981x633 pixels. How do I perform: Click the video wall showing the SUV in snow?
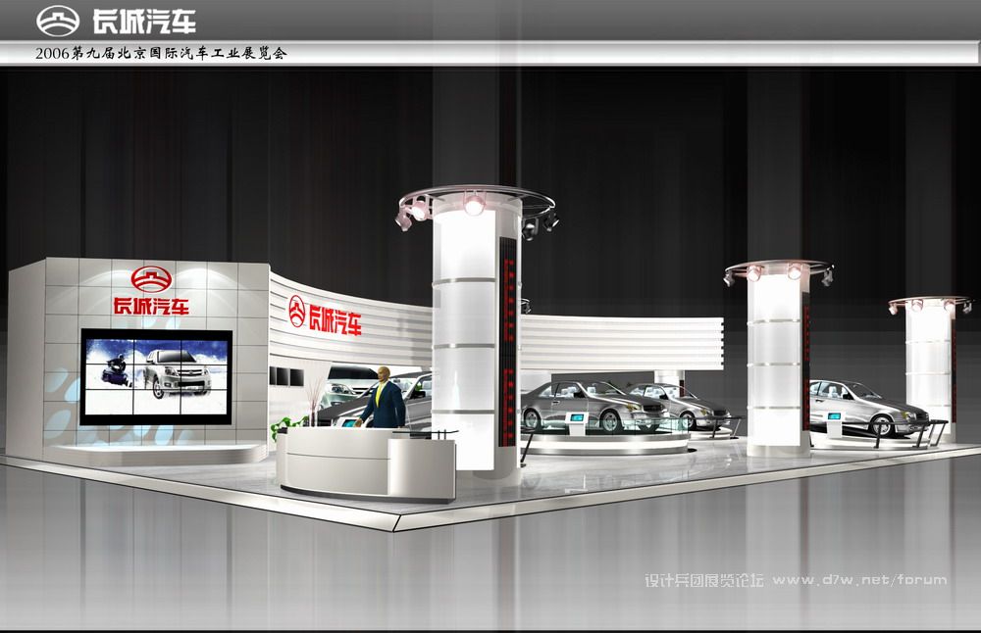(156, 377)
